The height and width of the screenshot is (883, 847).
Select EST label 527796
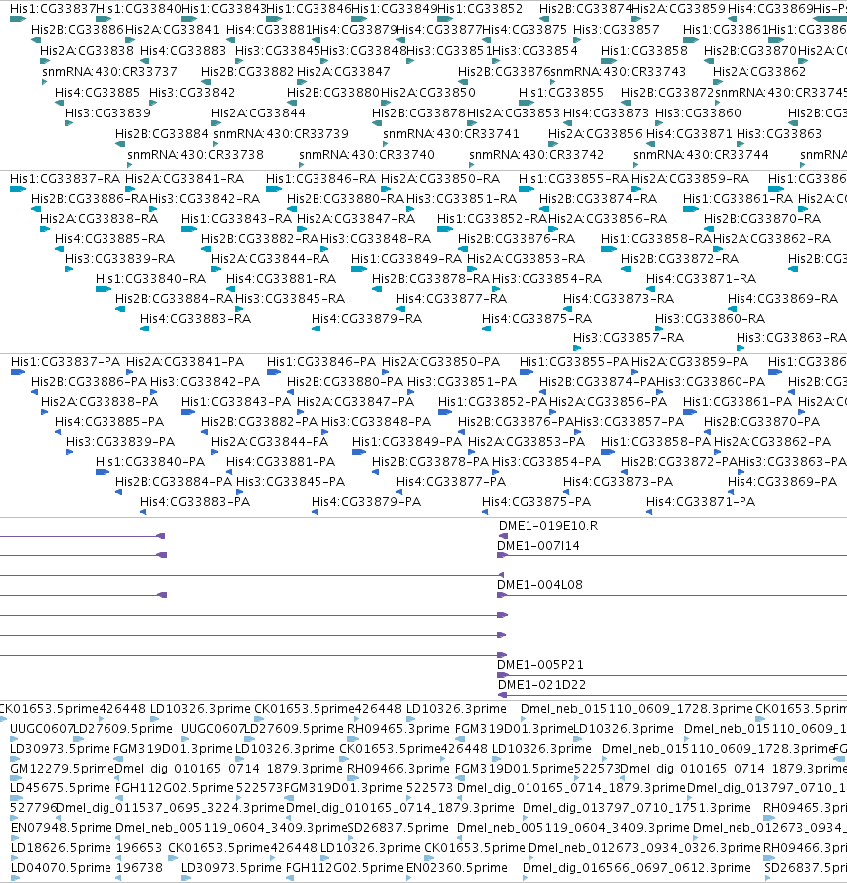coord(33,808)
